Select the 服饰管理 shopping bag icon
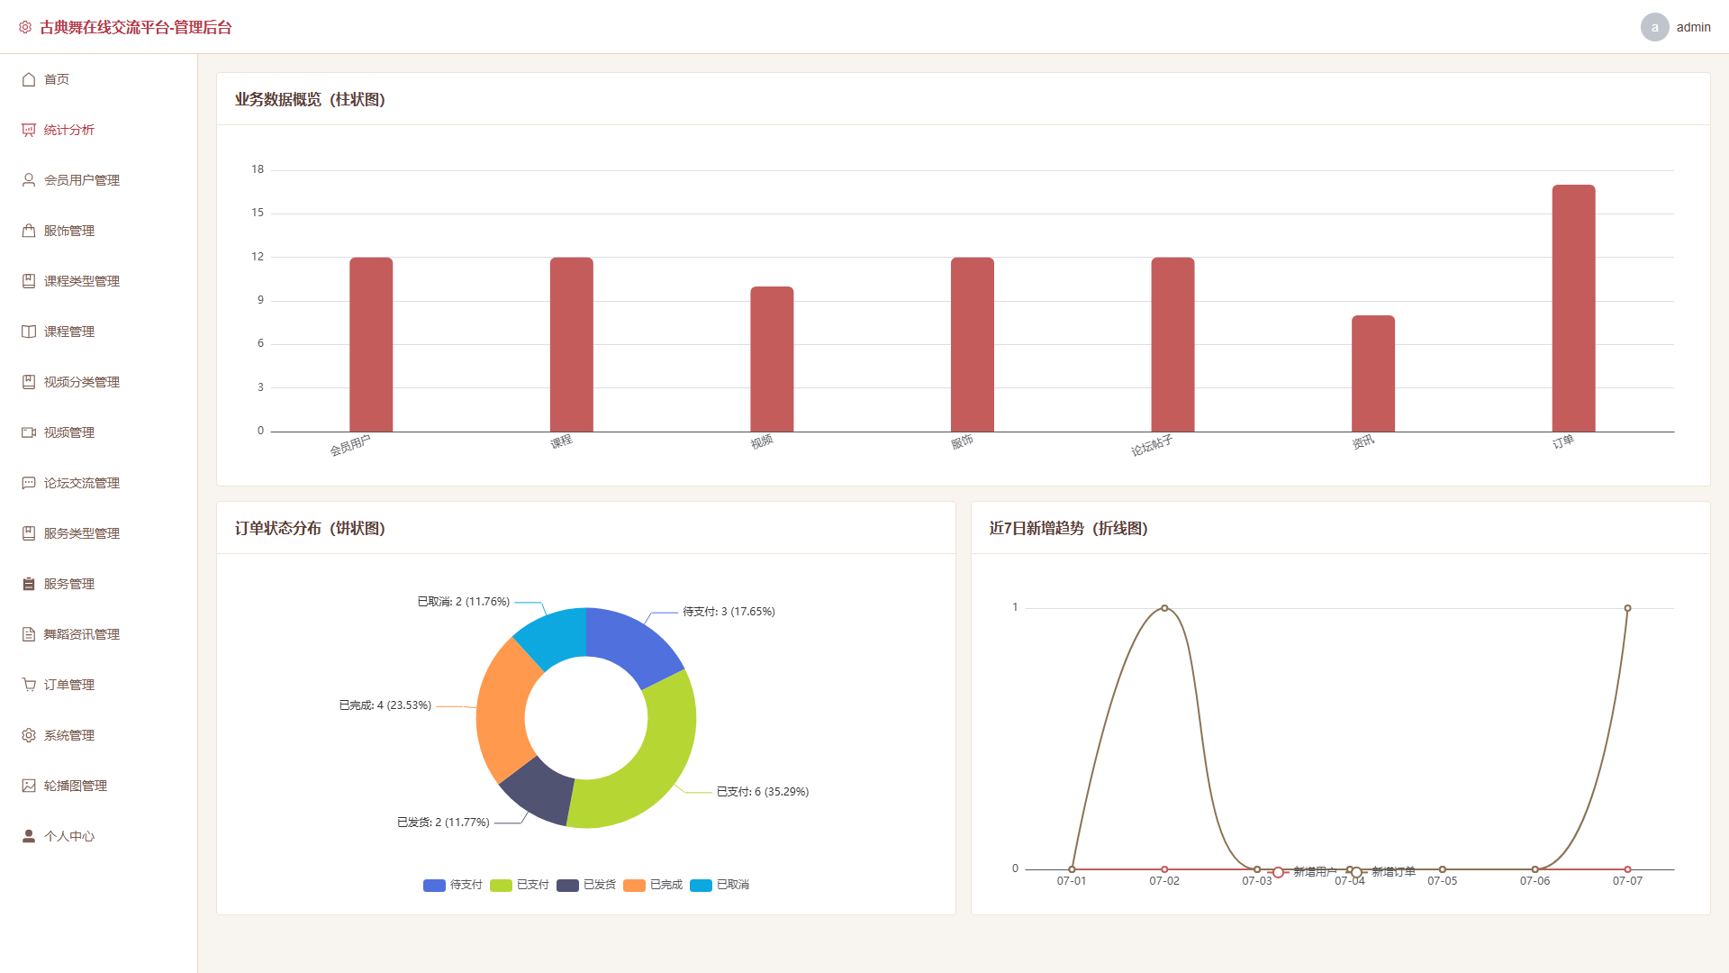1729x973 pixels. coord(29,231)
